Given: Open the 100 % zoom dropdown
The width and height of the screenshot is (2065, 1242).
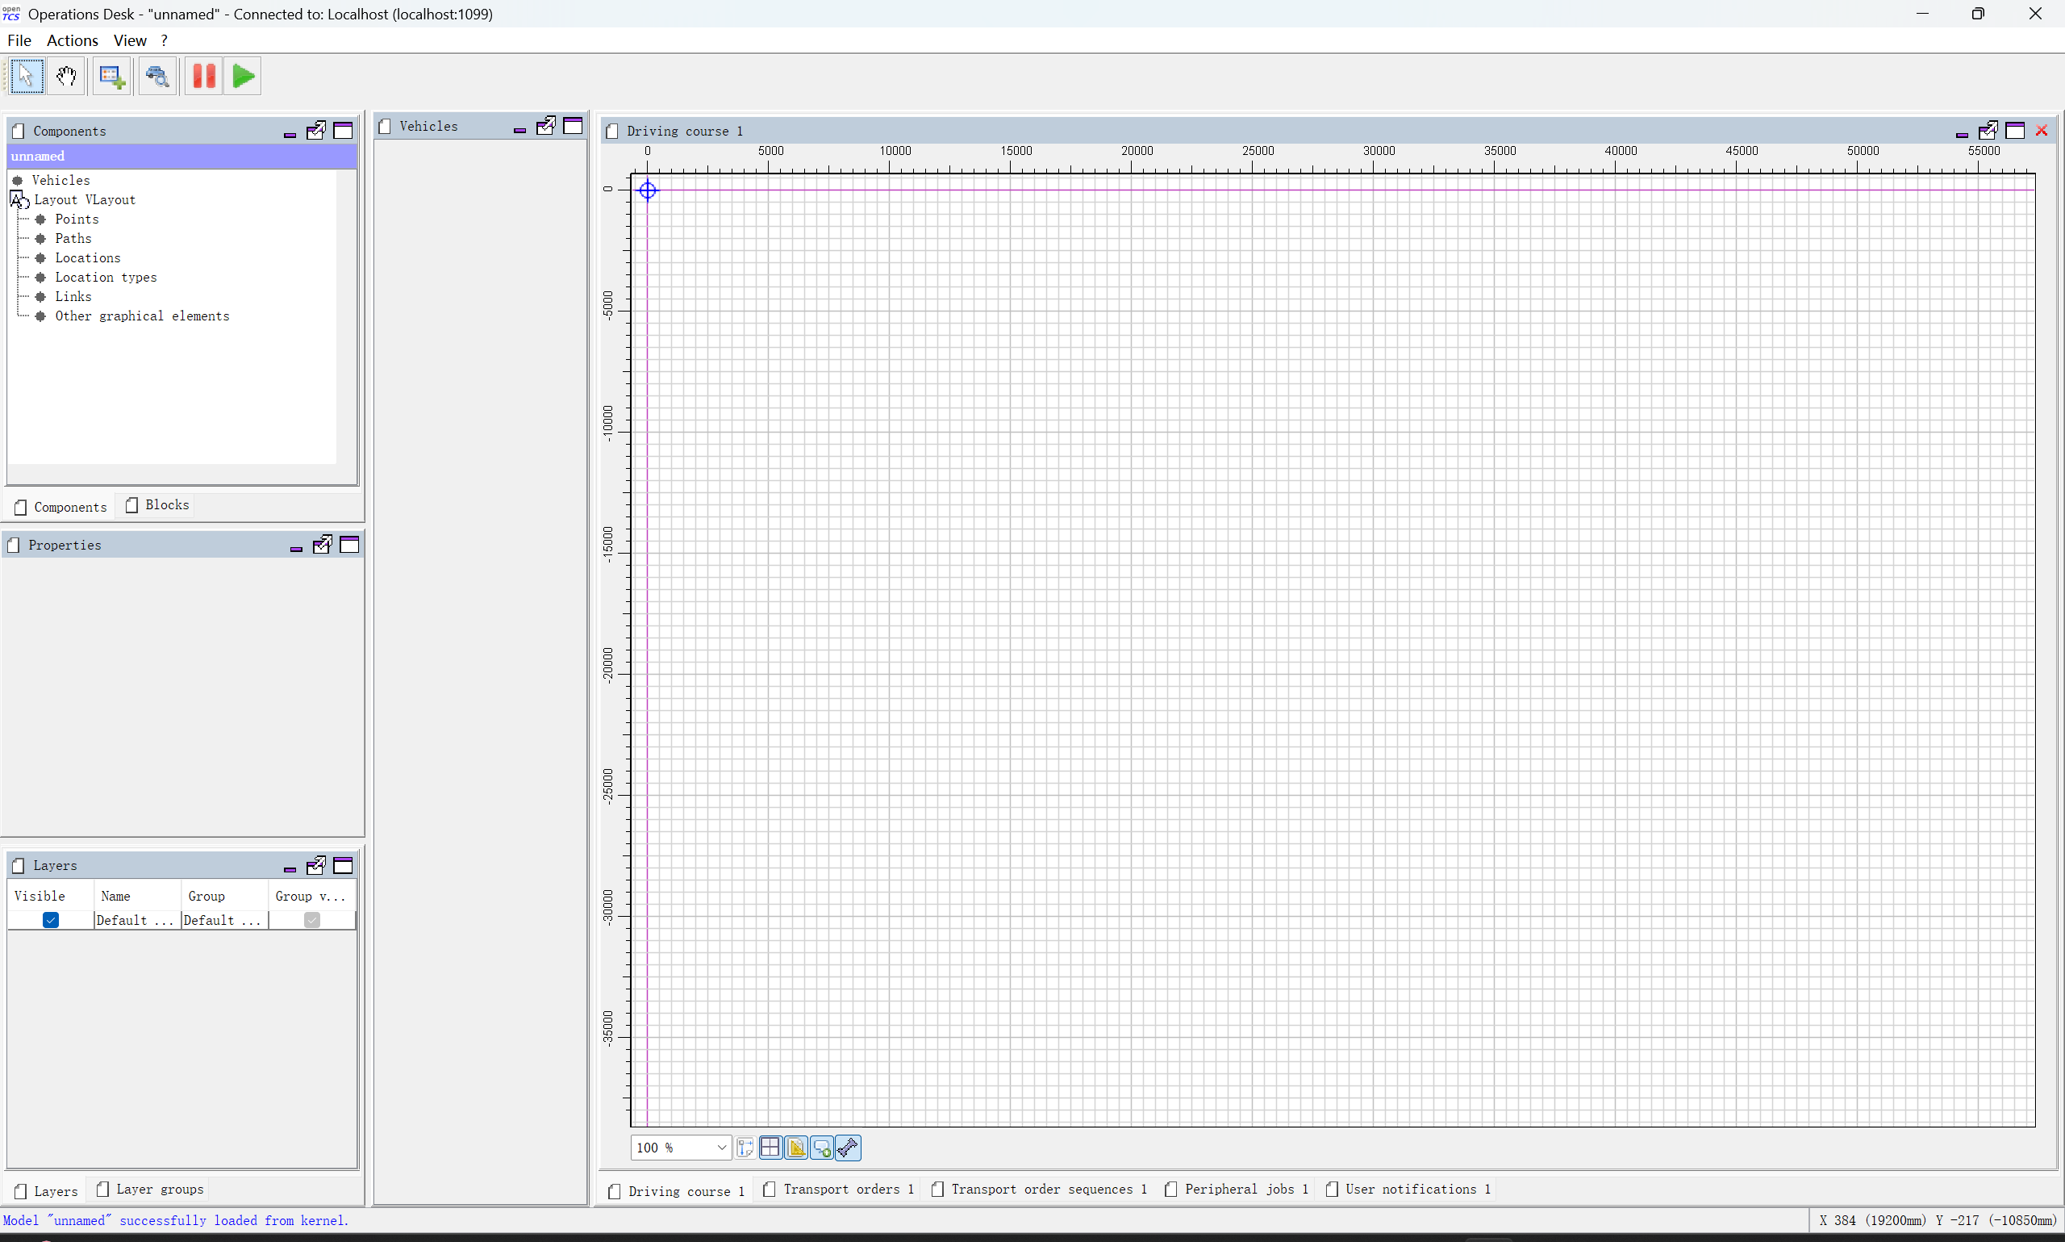Looking at the screenshot, I should click(721, 1148).
